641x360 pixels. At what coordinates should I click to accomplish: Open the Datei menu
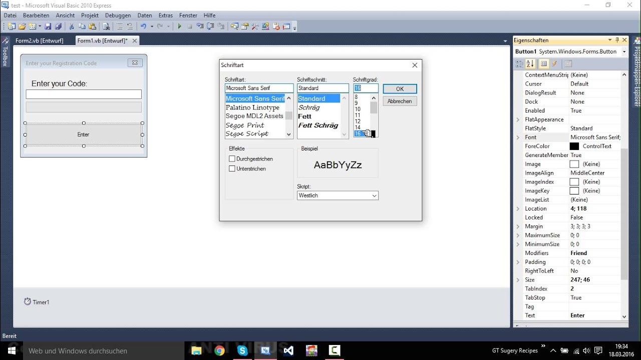[10, 15]
